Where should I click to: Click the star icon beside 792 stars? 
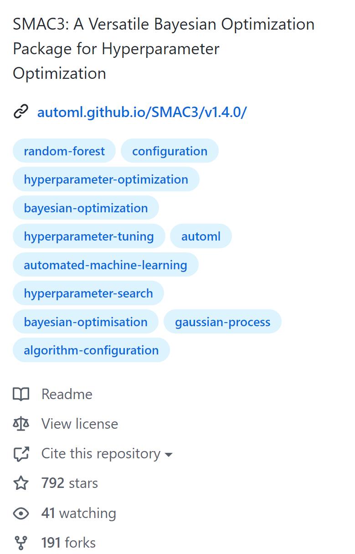tap(21, 483)
